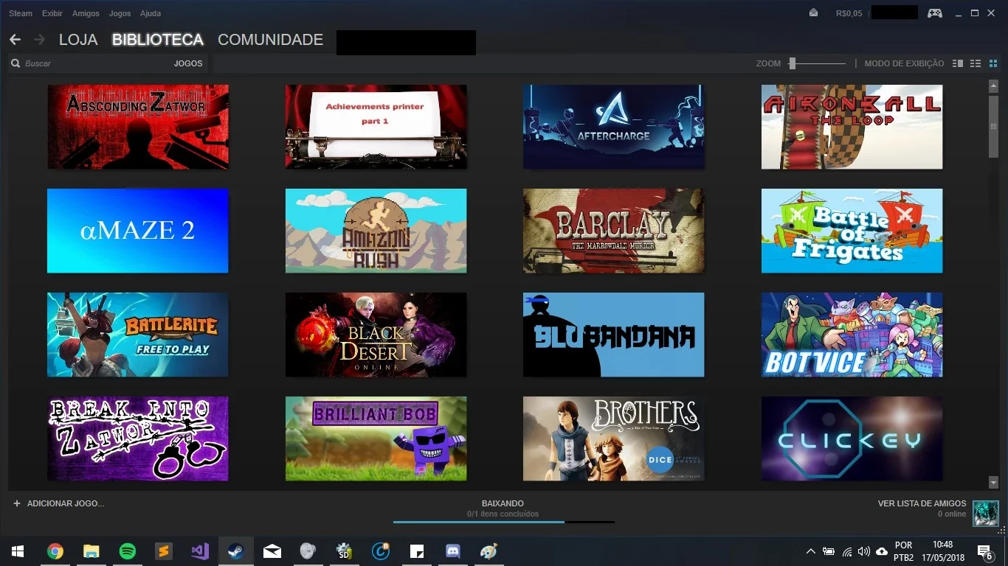Viewport: 1008px width, 566px height.
Task: Open Paint from the taskbar
Action: coord(489,551)
